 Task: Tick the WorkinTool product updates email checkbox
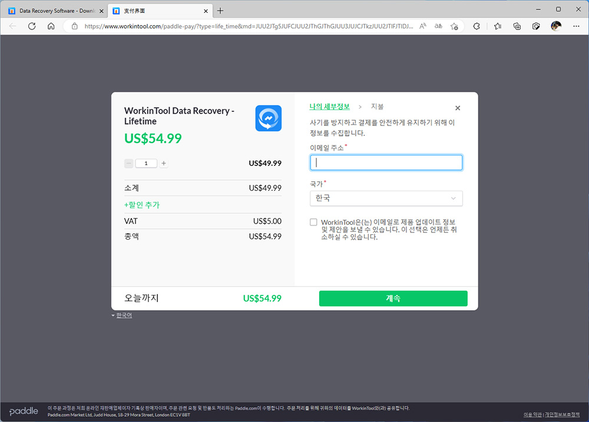click(x=313, y=222)
